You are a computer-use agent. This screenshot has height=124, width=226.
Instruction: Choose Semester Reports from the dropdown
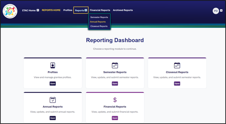pyautogui.click(x=99, y=17)
